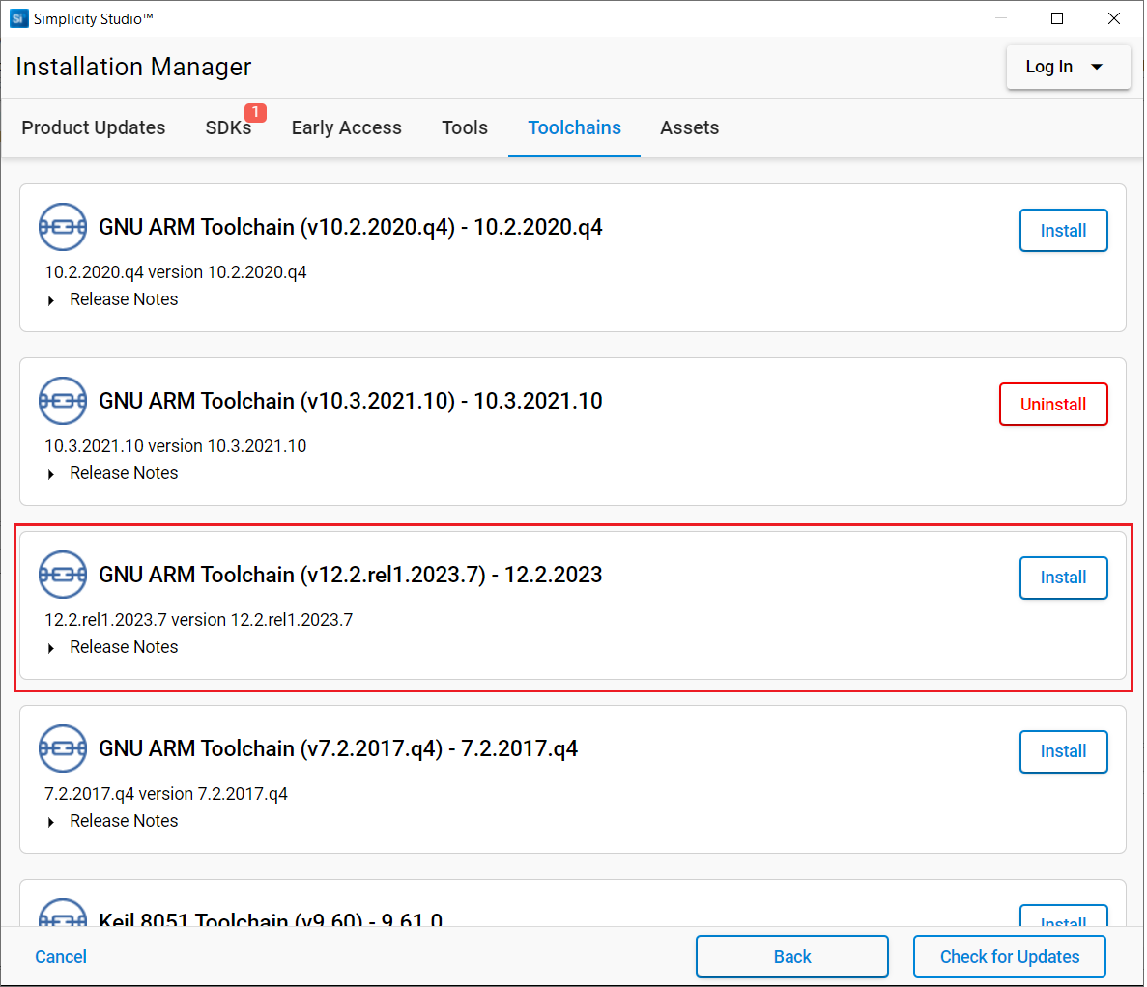Uninstall the GNU ARM Toolchain v10.3.2021.10
Screen dimensions: 1147x987
point(1053,404)
